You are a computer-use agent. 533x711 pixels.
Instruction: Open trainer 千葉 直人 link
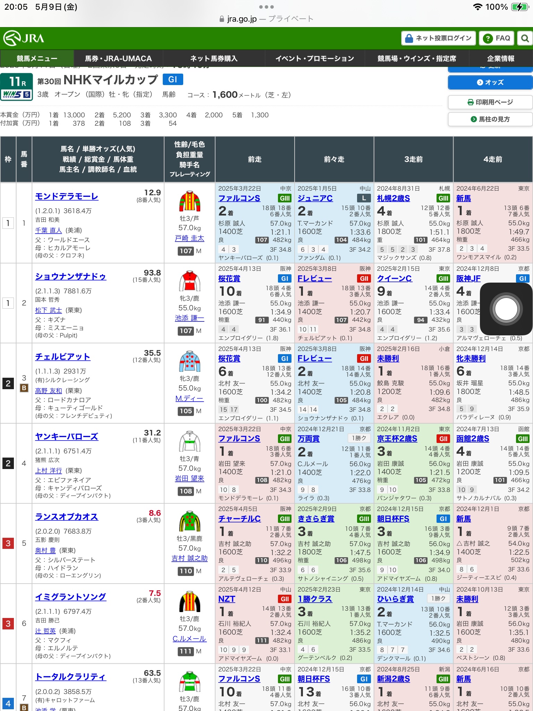tap(49, 231)
